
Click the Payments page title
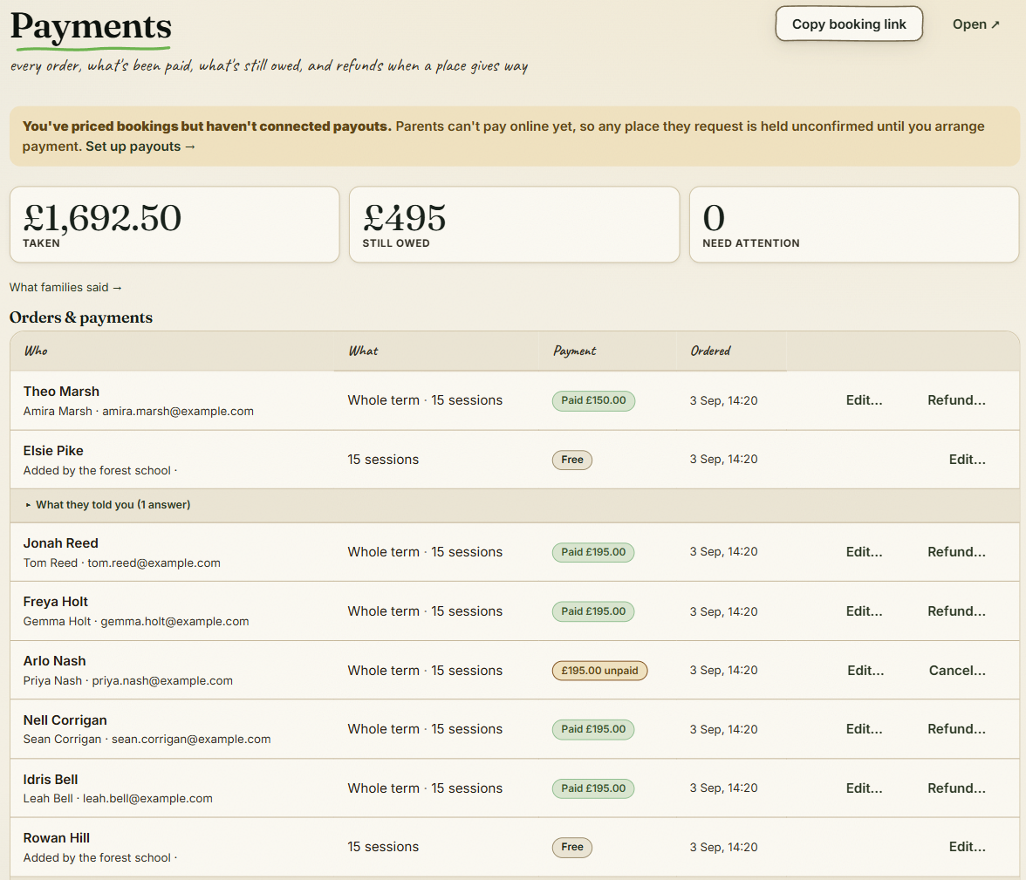pos(91,27)
